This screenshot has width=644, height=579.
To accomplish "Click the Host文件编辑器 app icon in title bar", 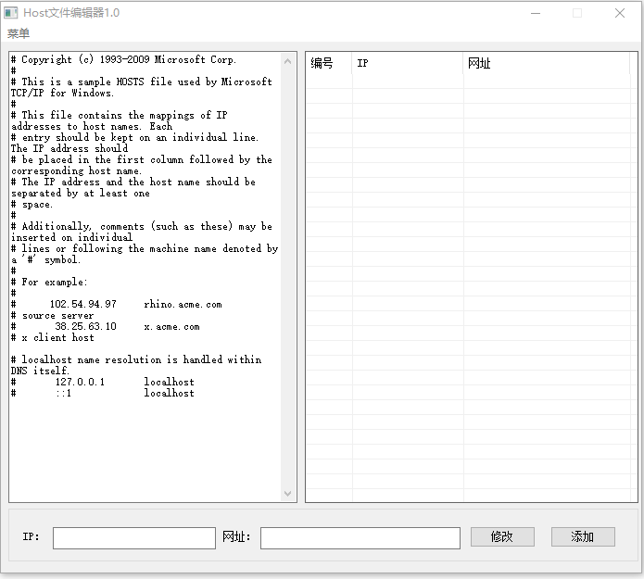I will [11, 13].
